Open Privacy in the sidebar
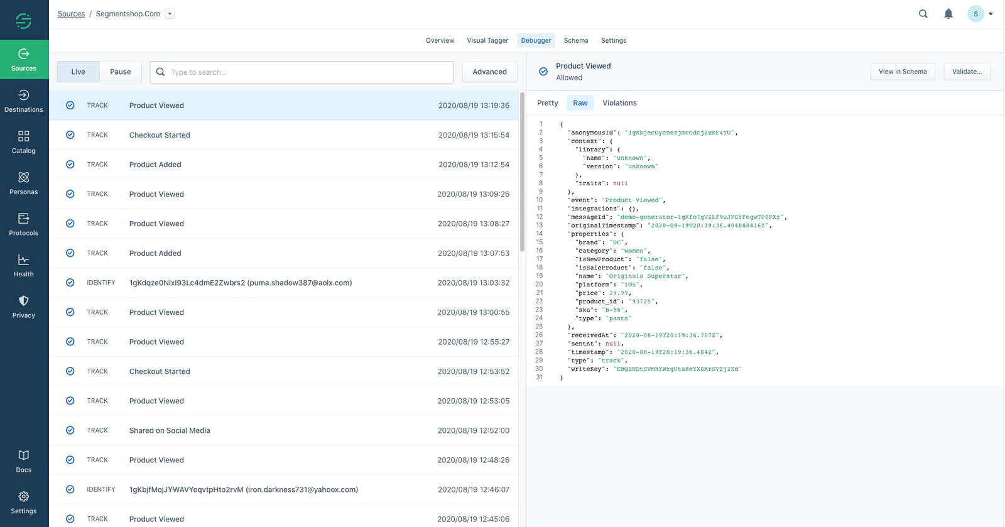The width and height of the screenshot is (1005, 527). [x=24, y=307]
